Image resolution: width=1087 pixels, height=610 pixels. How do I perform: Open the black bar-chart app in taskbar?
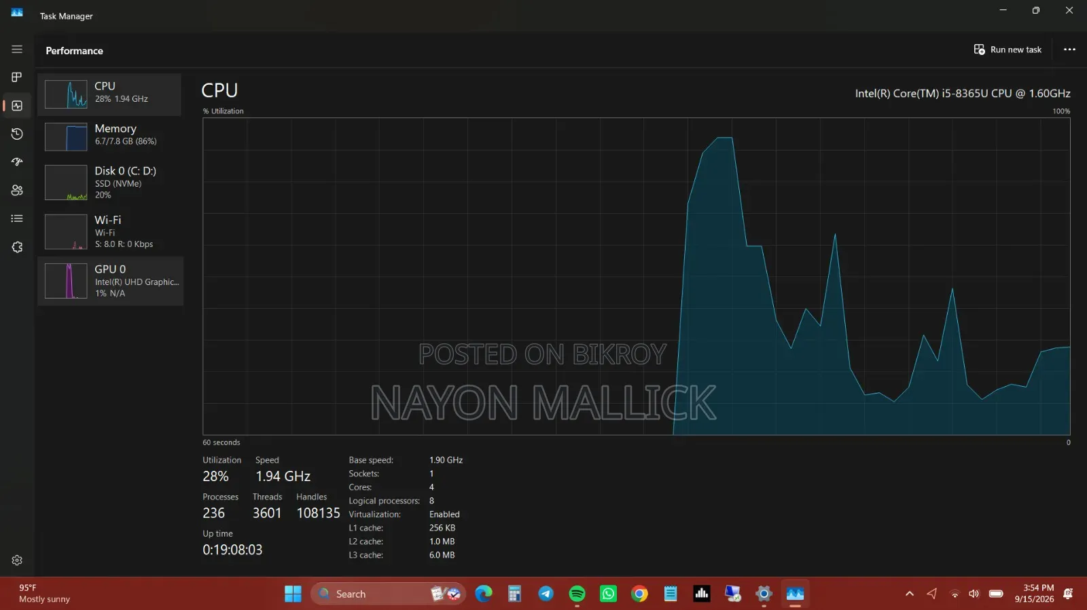(x=702, y=594)
